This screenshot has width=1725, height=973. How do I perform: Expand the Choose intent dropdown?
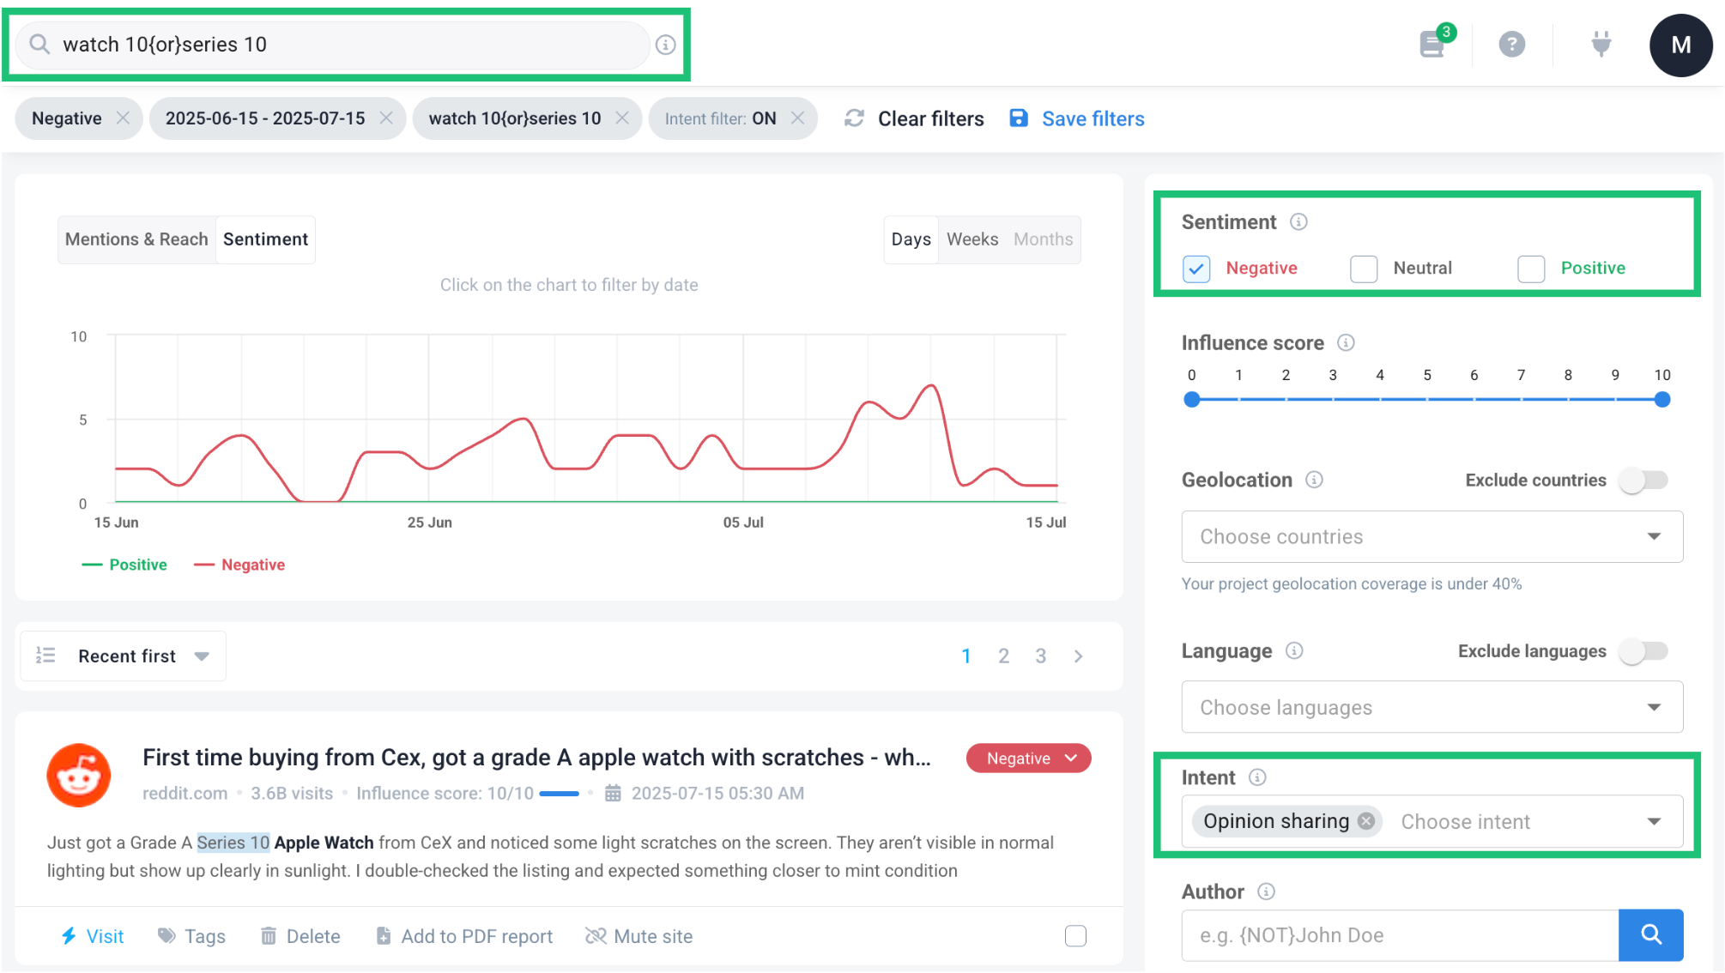(1654, 822)
